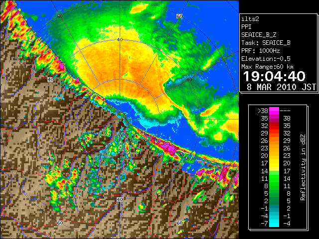This screenshot has width=319, height=239.
Task: Click the lower-left 60 range ring label
Action: click(60, 223)
